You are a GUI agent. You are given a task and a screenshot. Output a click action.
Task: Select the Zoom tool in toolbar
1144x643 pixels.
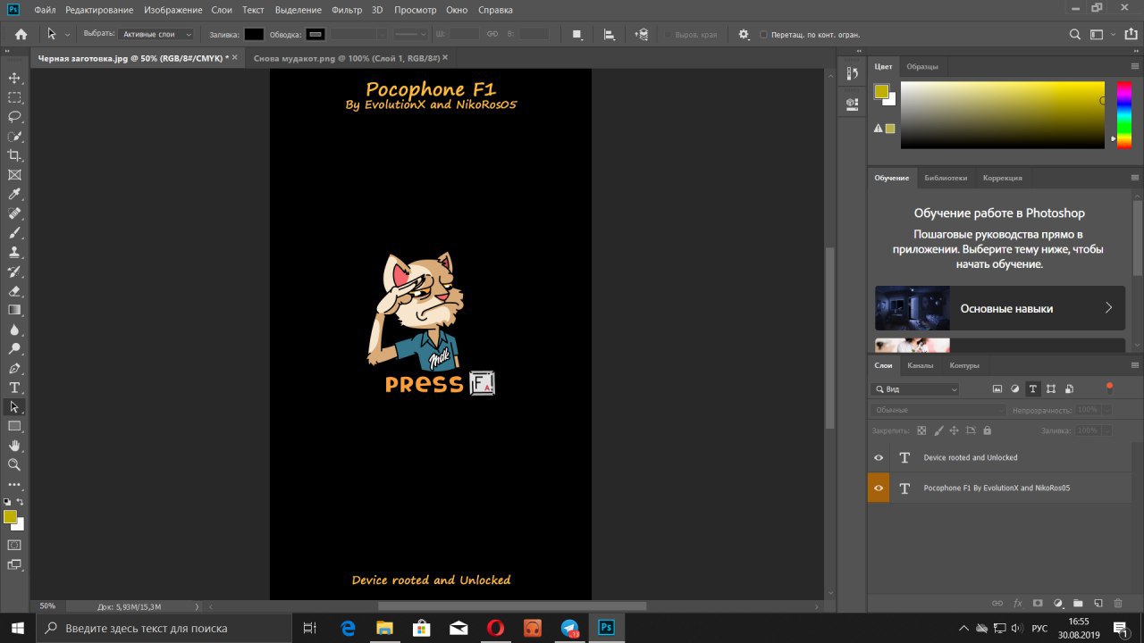coord(14,464)
